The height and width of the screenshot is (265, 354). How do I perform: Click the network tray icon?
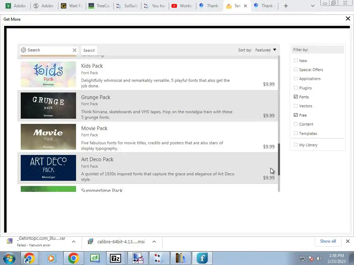[x=302, y=258]
